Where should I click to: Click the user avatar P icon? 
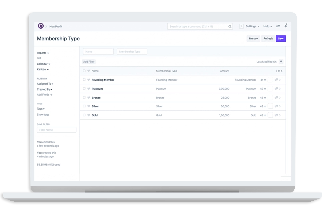(241, 26)
